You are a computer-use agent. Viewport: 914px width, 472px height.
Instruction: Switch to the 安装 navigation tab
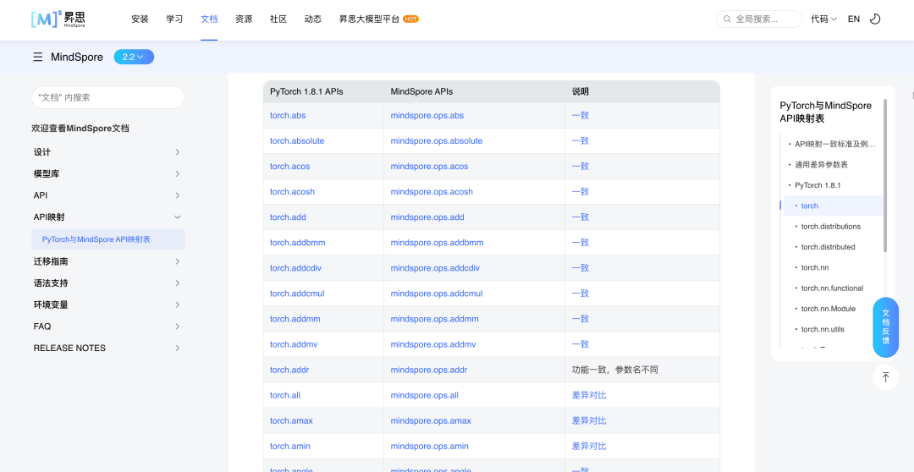click(x=140, y=19)
